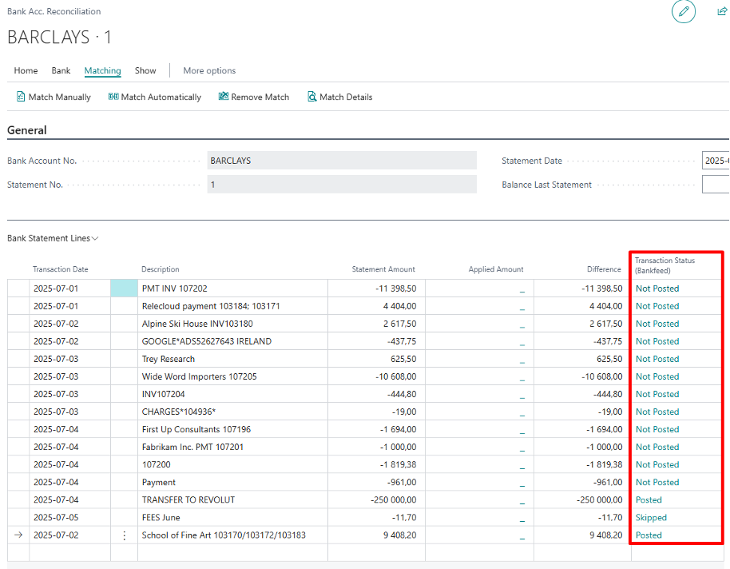Click the Bank Account No. field

pos(342,161)
